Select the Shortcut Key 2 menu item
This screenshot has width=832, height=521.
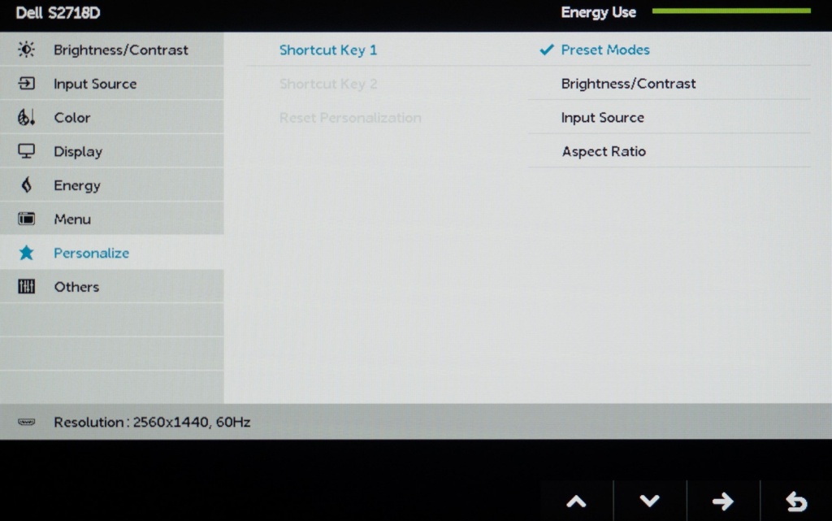328,84
